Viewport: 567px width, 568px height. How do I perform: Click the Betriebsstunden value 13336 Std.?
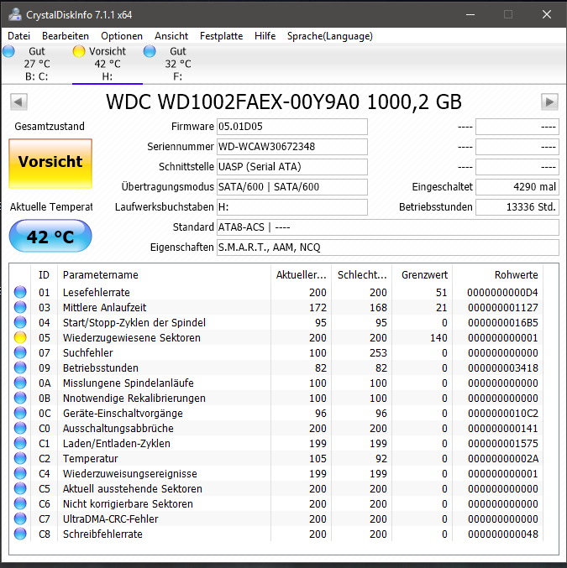(x=517, y=207)
